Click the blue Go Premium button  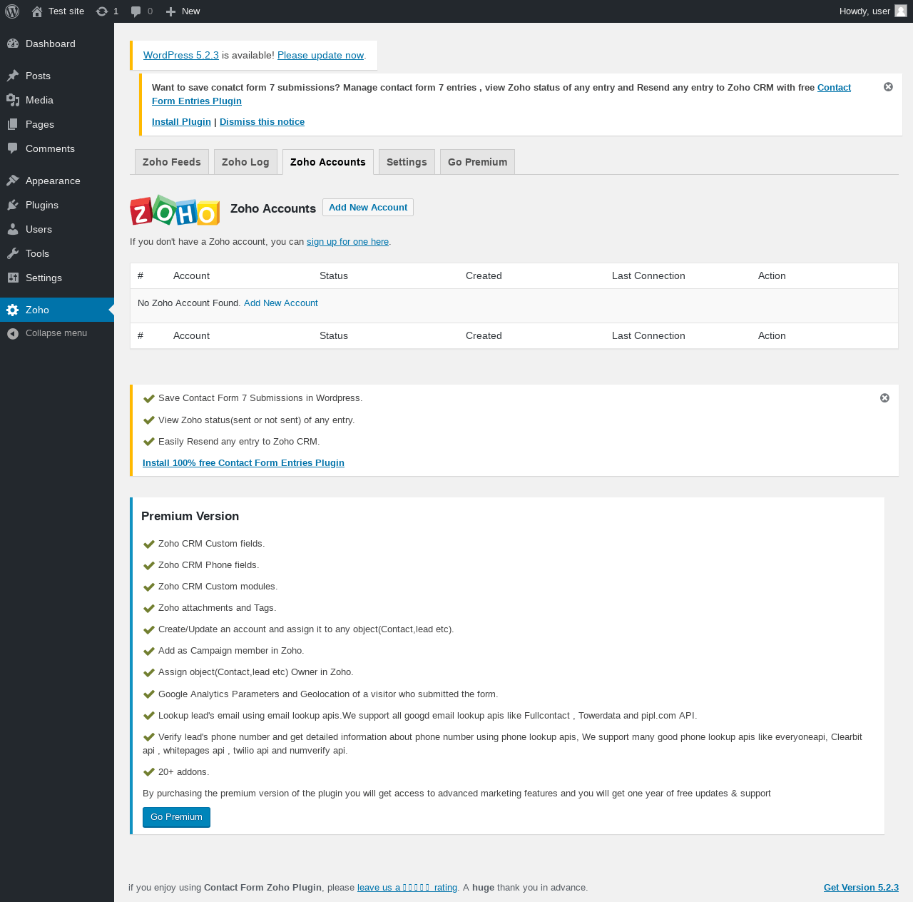pos(176,817)
